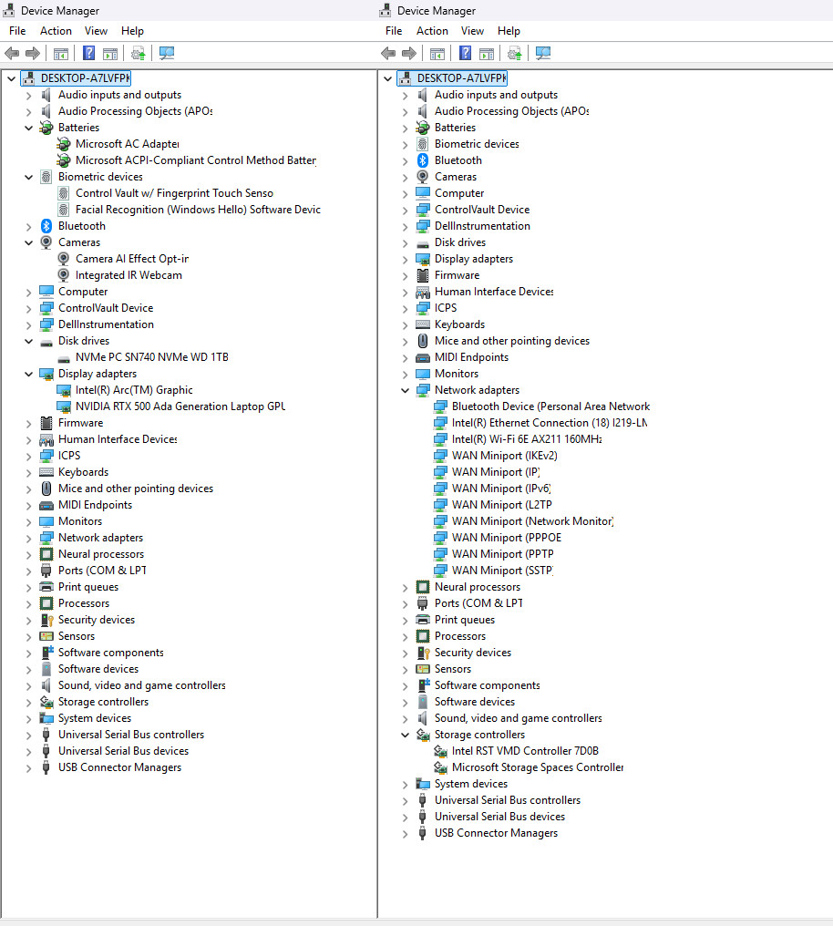Click Microsoft AC Adapter battery icon
This screenshot has width=833, height=926.
coord(64,143)
